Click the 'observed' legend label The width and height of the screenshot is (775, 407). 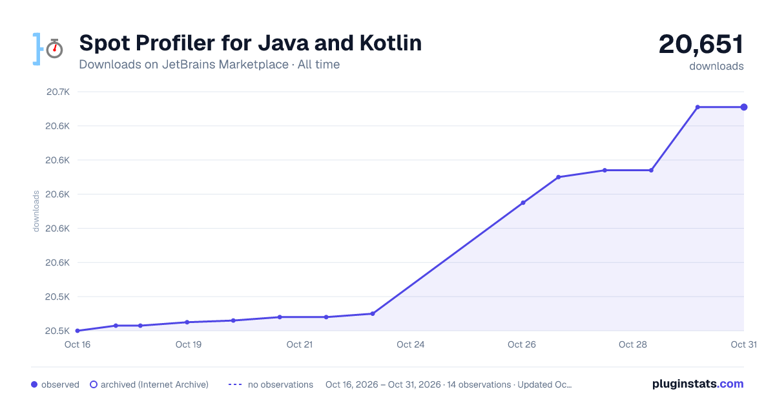tap(60, 384)
